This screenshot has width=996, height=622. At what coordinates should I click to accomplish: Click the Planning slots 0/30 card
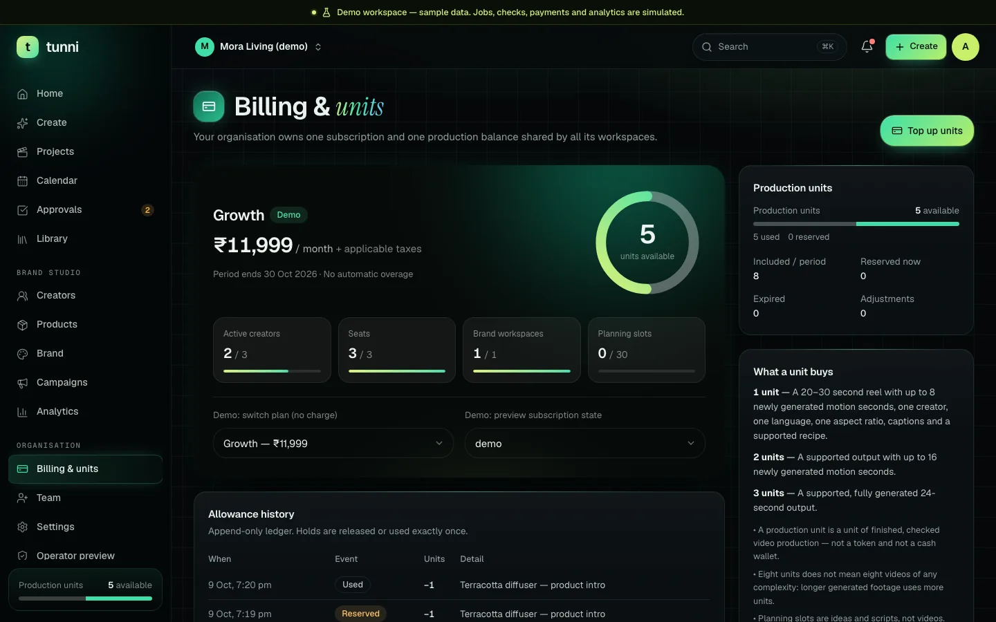(x=647, y=350)
